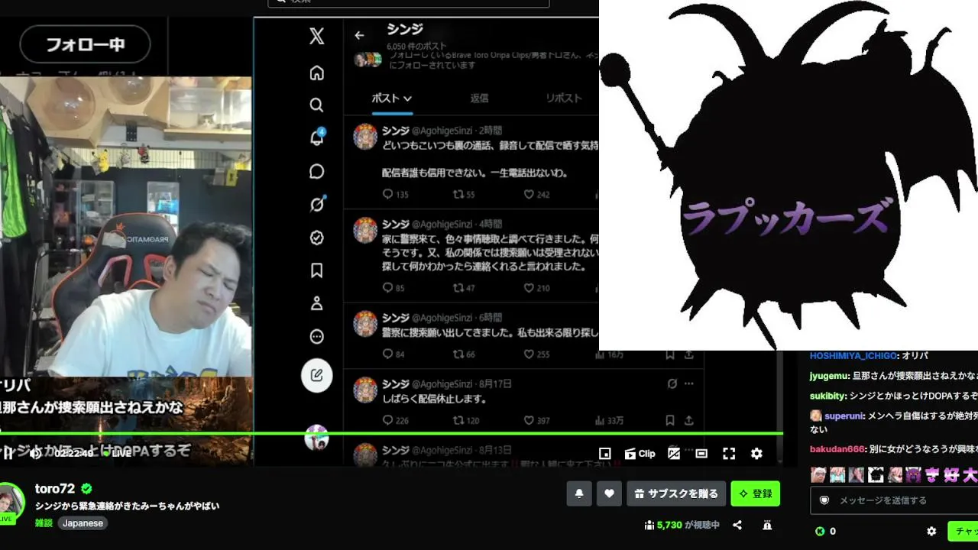Open X home via the X logo

click(x=316, y=36)
